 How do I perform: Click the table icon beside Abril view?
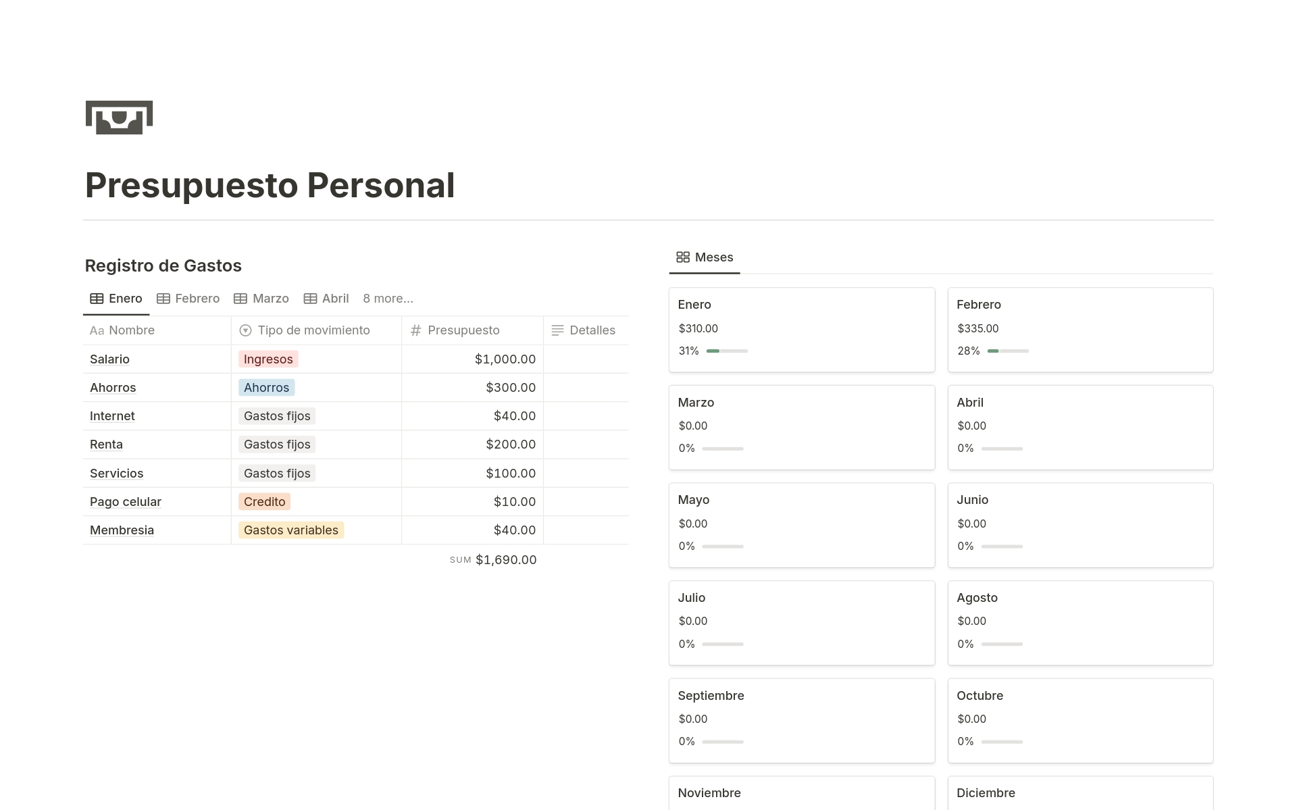310,298
